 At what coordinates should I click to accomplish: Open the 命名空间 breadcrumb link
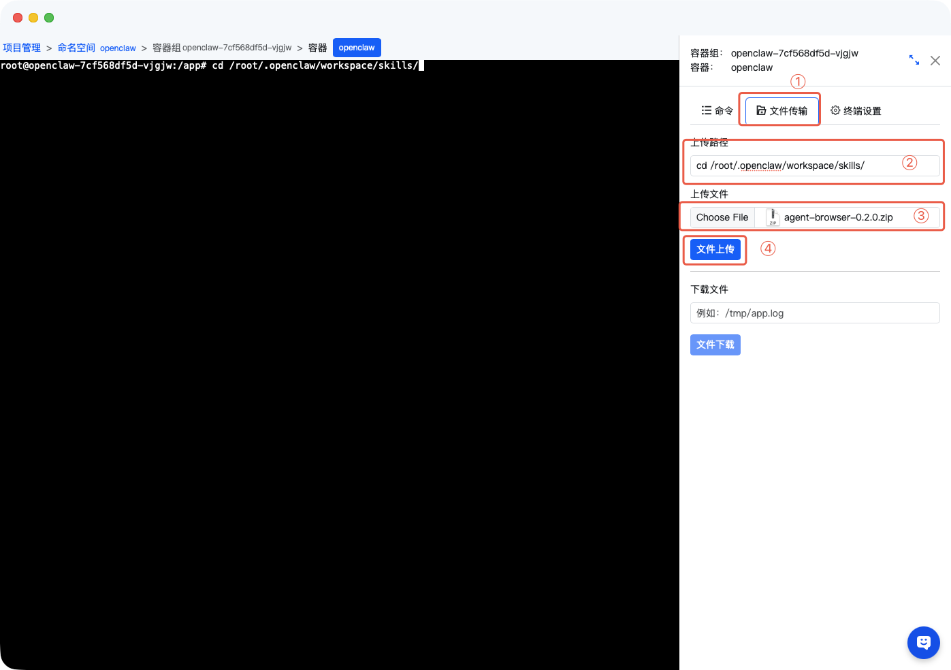click(76, 48)
